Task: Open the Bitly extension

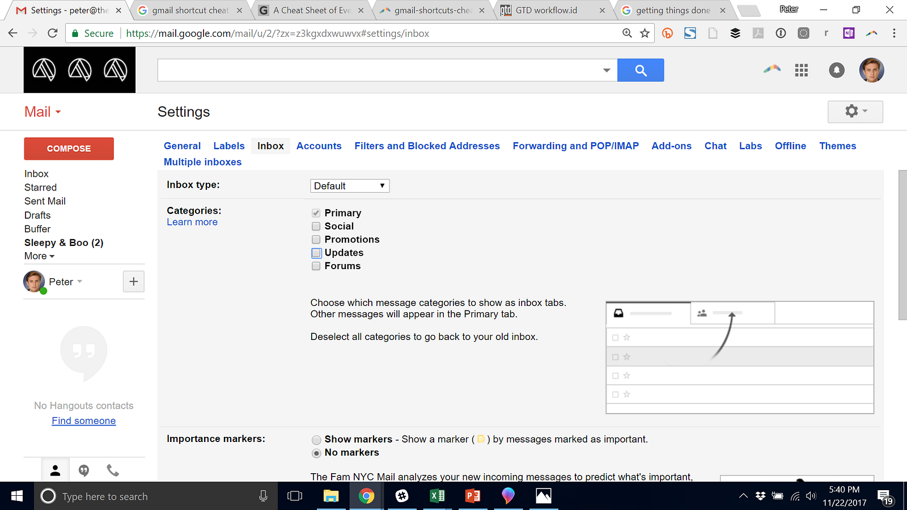Action: point(668,33)
